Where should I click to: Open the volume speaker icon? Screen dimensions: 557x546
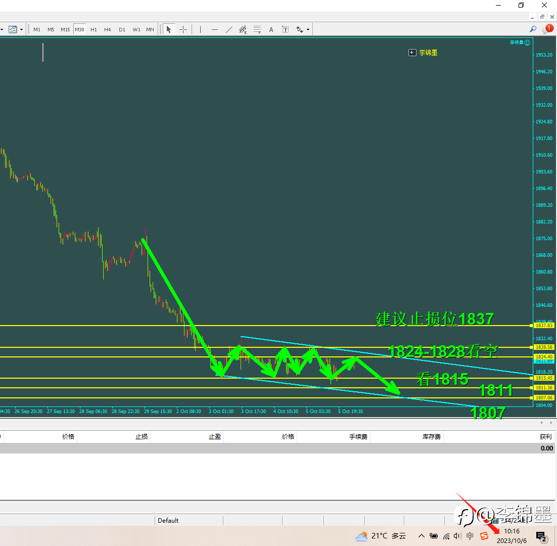pos(457,536)
